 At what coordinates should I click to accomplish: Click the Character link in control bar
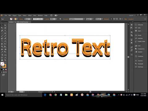coord(66,19)
